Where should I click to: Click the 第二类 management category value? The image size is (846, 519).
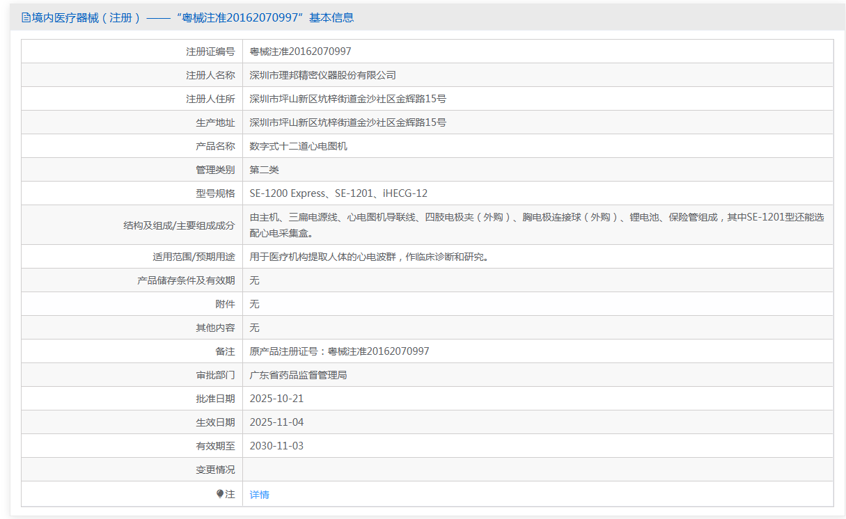(x=264, y=170)
